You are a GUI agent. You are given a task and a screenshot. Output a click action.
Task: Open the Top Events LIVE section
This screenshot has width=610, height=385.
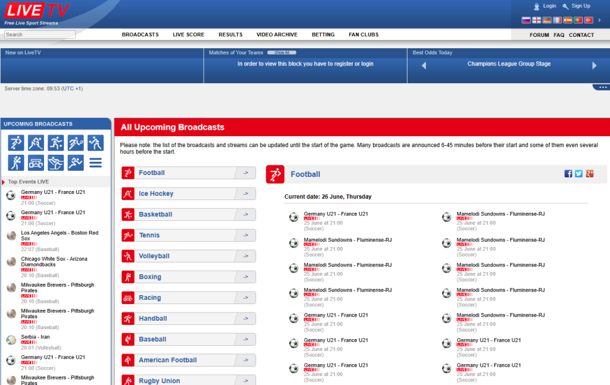[29, 182]
